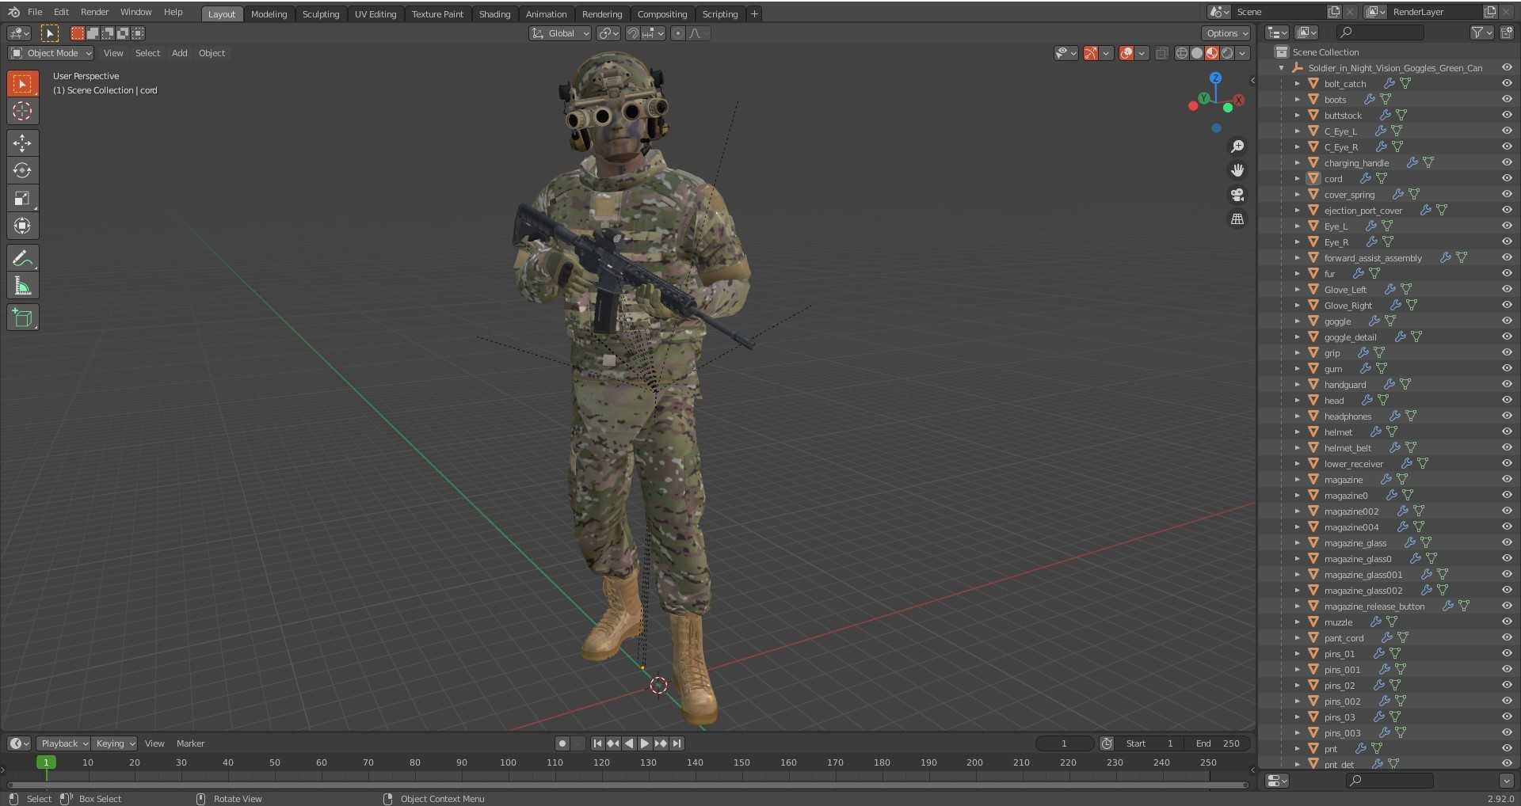
Task: Toggle X-ray mode icon
Action: pos(1161,53)
